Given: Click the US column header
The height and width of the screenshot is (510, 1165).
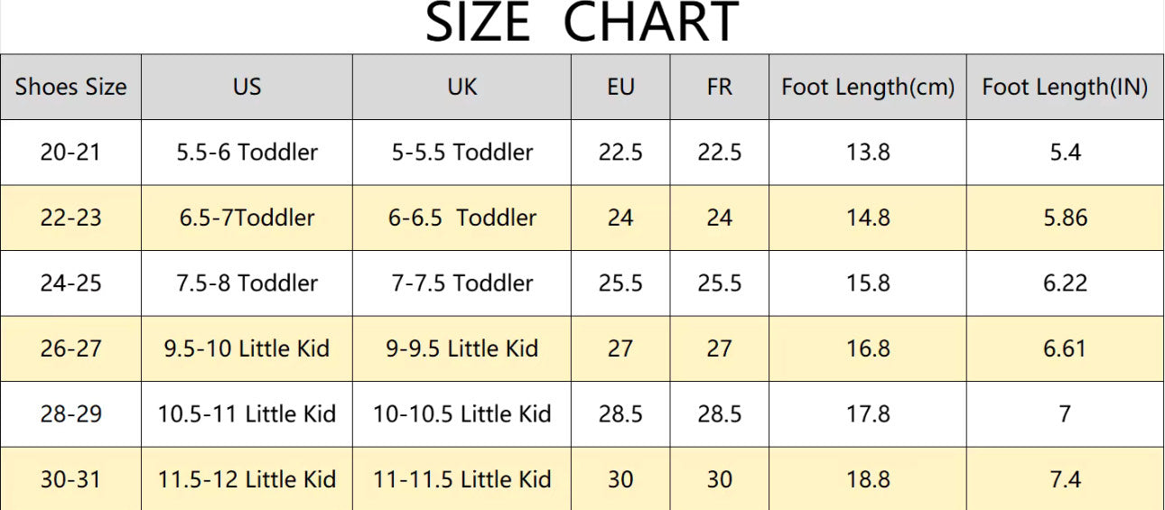Looking at the screenshot, I should point(247,87).
